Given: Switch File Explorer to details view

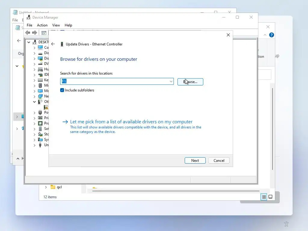Looking at the screenshot, I should coord(264,197).
